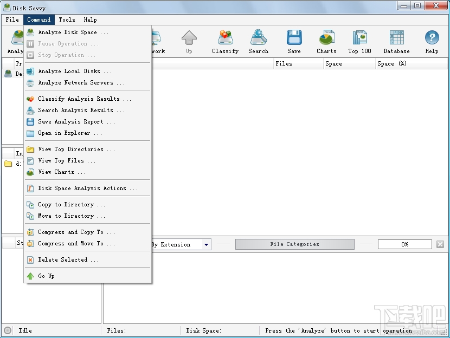Click the Search toolbar icon
450x338 pixels.
coord(258,38)
